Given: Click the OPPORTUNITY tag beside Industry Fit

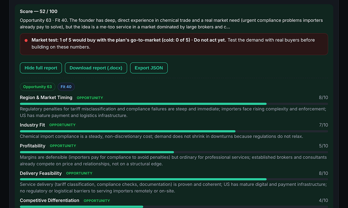Looking at the screenshot, I should pos(62,125).
